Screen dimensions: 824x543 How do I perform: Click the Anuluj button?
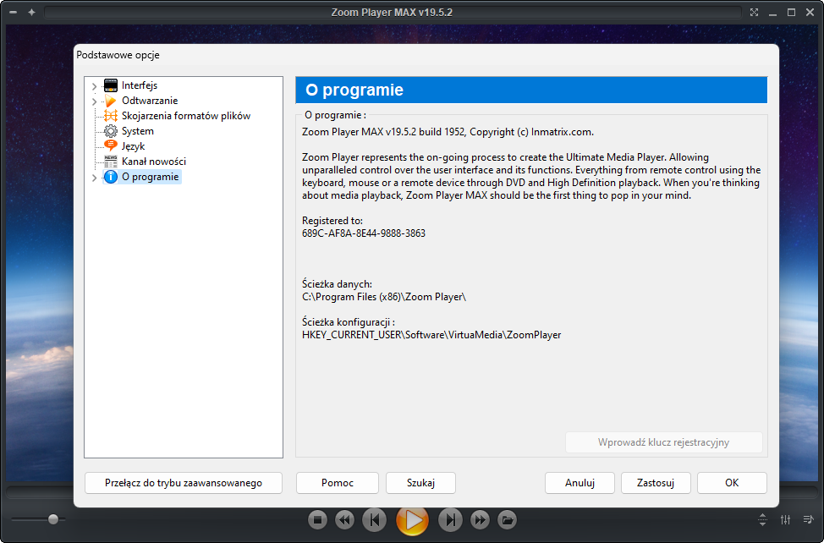[x=580, y=483]
